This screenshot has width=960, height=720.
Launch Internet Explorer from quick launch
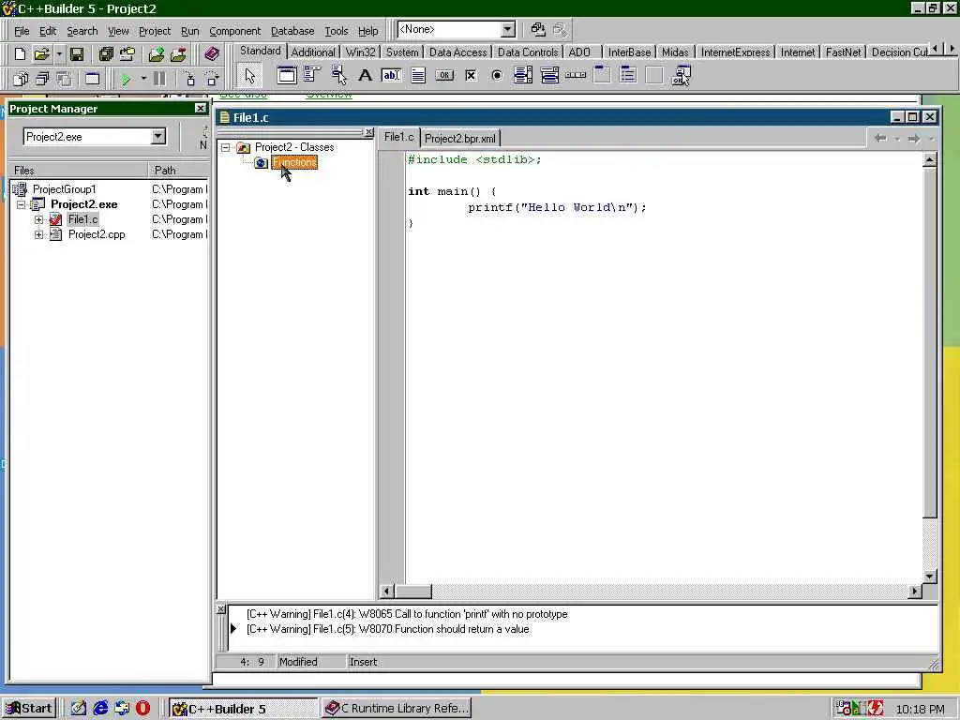pos(100,709)
